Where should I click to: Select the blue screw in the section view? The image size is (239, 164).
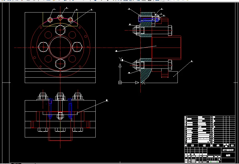(149, 20)
